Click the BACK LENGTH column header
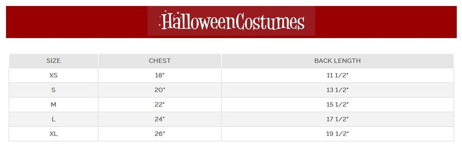Screen dimensions: 462x150 pyautogui.click(x=337, y=61)
